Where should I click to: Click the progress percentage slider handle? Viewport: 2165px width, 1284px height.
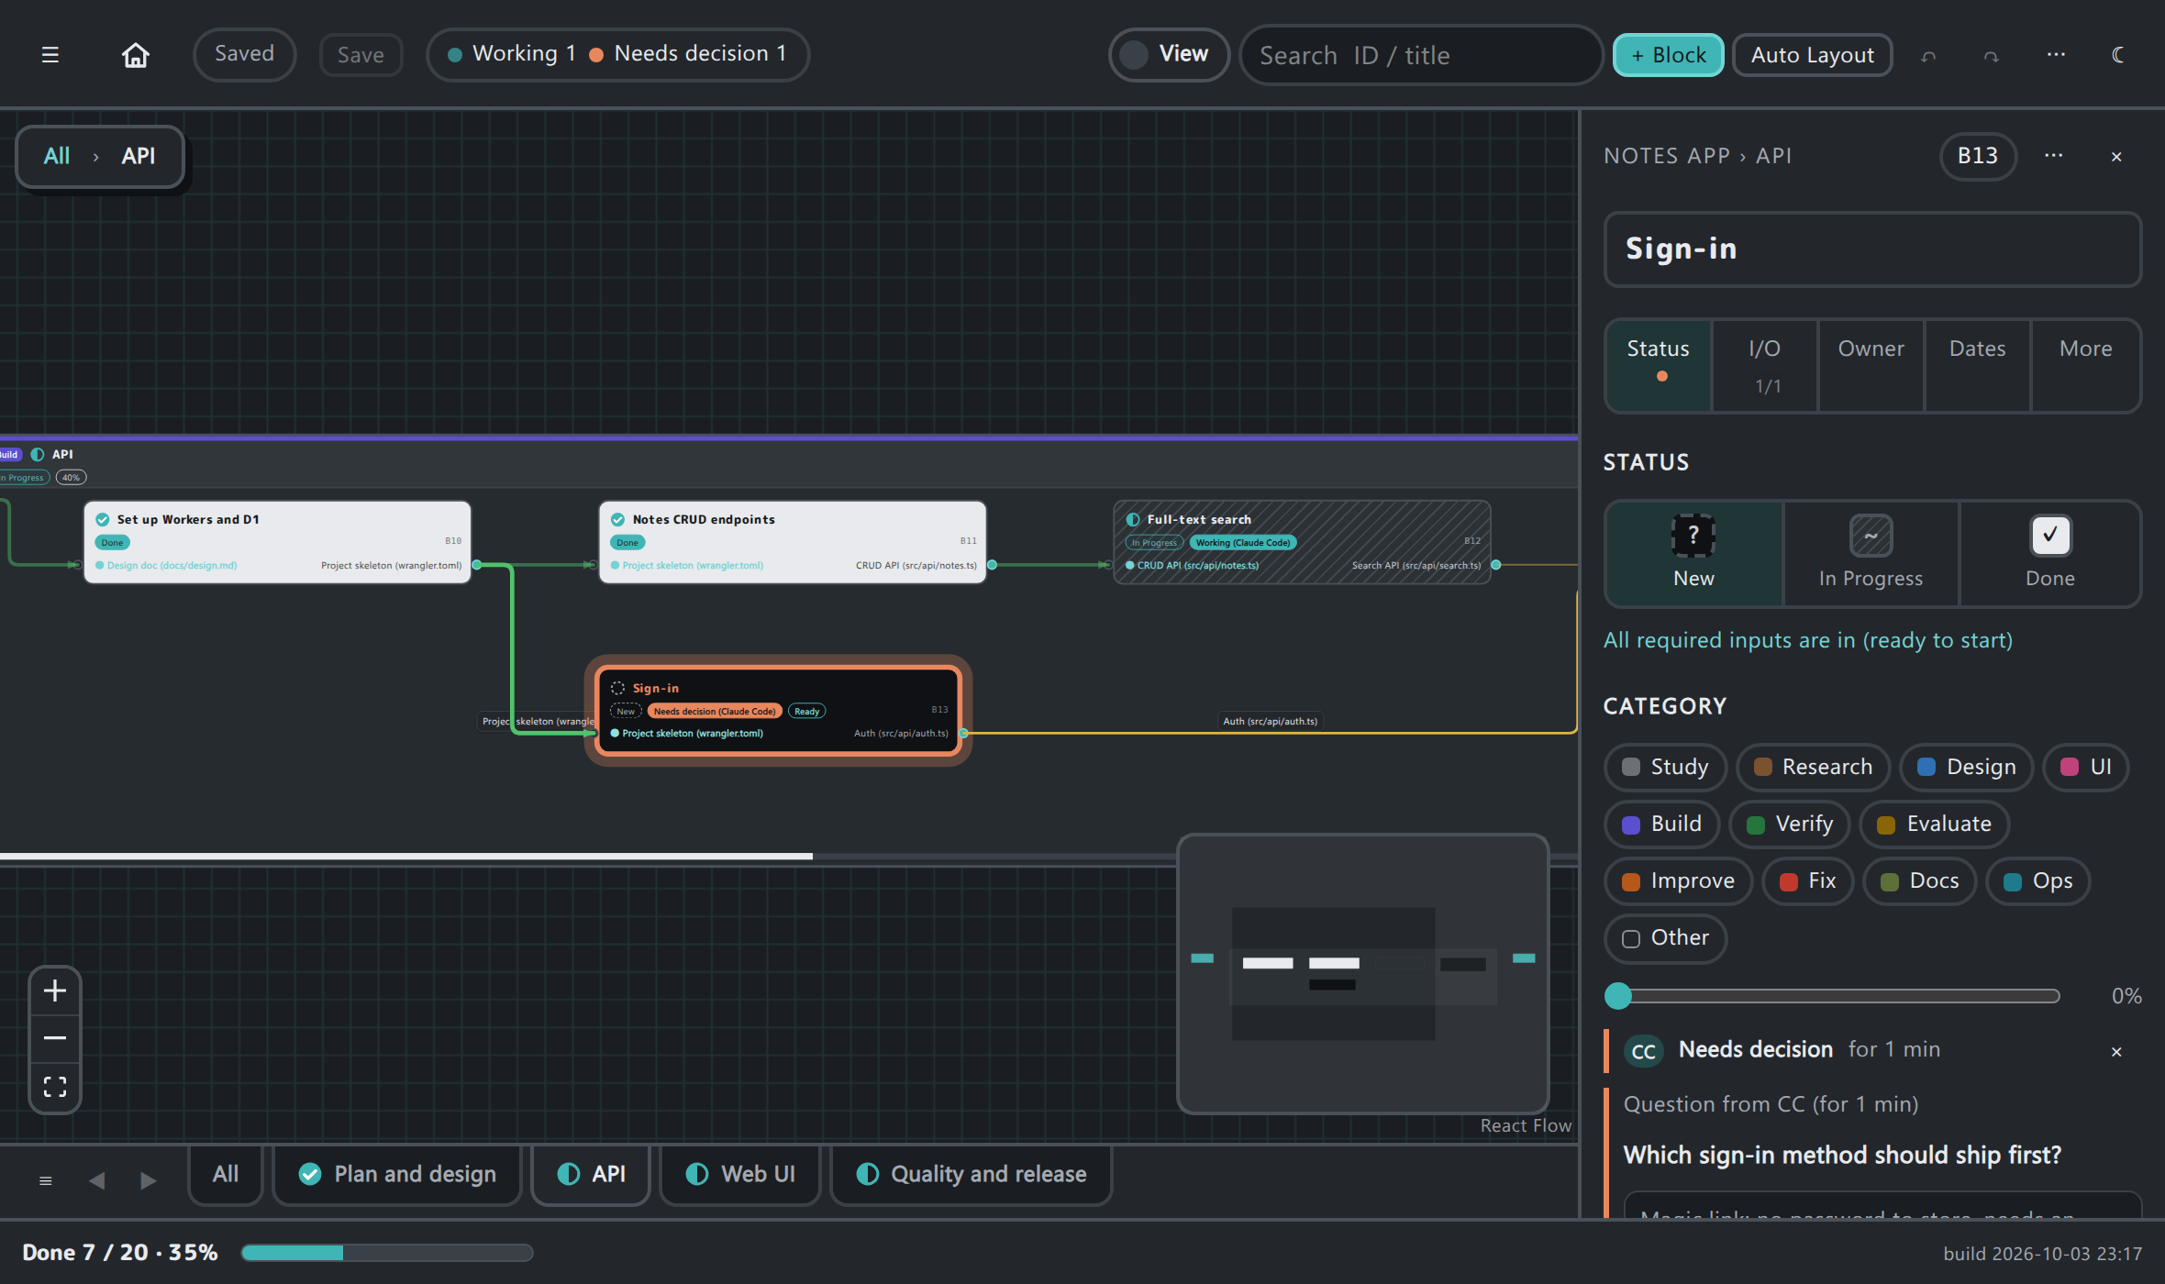click(1618, 996)
